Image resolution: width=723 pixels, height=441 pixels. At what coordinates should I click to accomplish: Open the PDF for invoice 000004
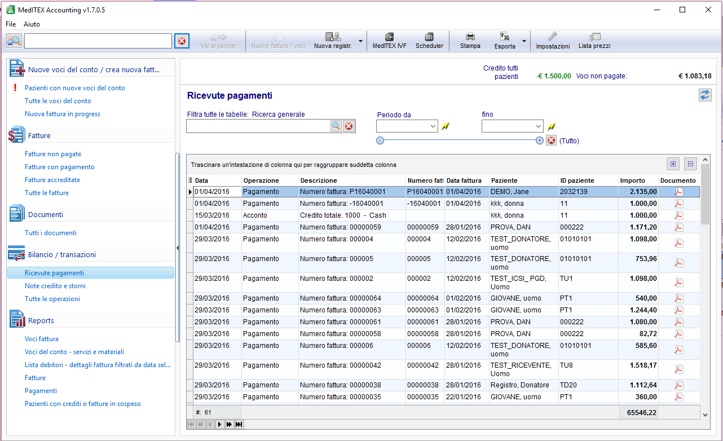[x=679, y=243]
